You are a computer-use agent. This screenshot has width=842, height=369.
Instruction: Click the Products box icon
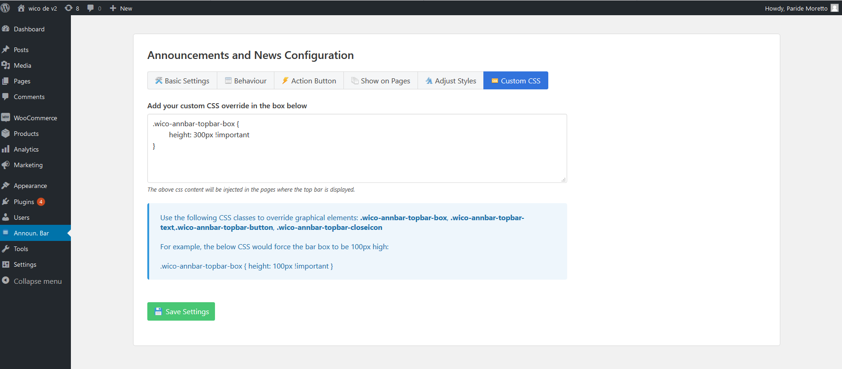click(x=6, y=133)
